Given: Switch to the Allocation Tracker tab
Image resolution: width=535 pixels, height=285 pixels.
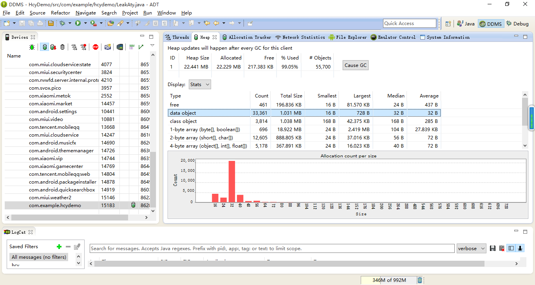Looking at the screenshot, I should click(x=247, y=37).
